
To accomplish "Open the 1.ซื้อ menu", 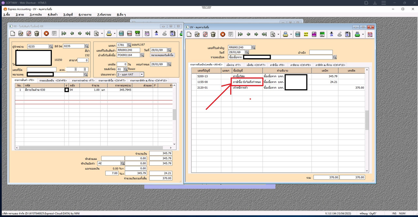I will coord(7,15).
